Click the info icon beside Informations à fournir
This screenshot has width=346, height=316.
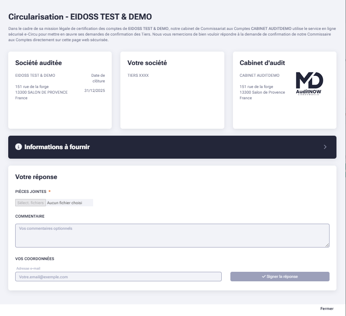pyautogui.click(x=18, y=147)
